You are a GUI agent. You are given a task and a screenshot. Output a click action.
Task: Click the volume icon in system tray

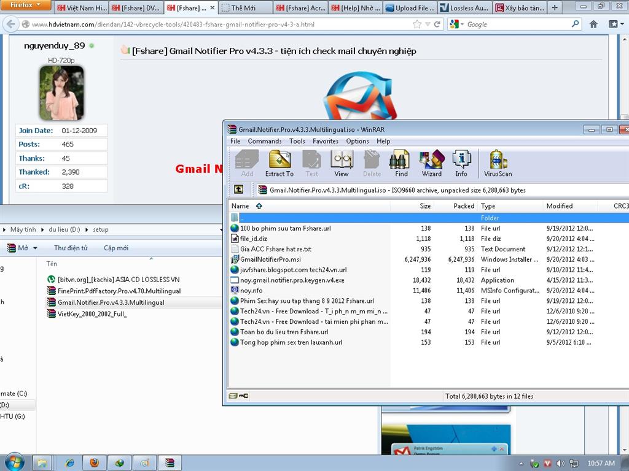[560, 464]
